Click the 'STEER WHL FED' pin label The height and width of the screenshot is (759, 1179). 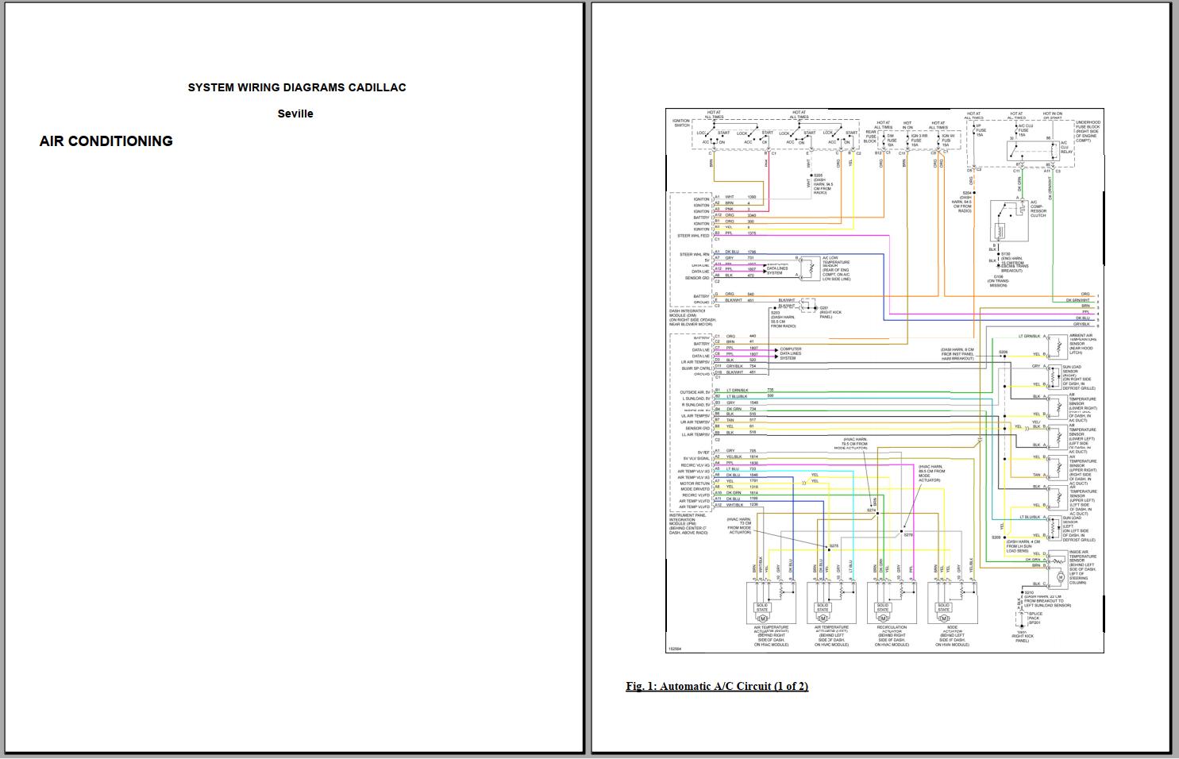(693, 236)
